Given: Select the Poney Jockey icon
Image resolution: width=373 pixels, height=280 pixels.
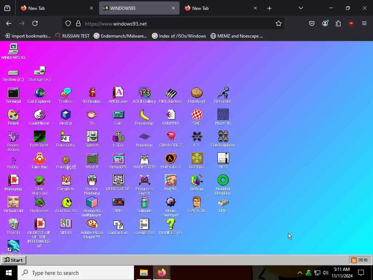Looking at the screenshot, I should pos(13,141).
